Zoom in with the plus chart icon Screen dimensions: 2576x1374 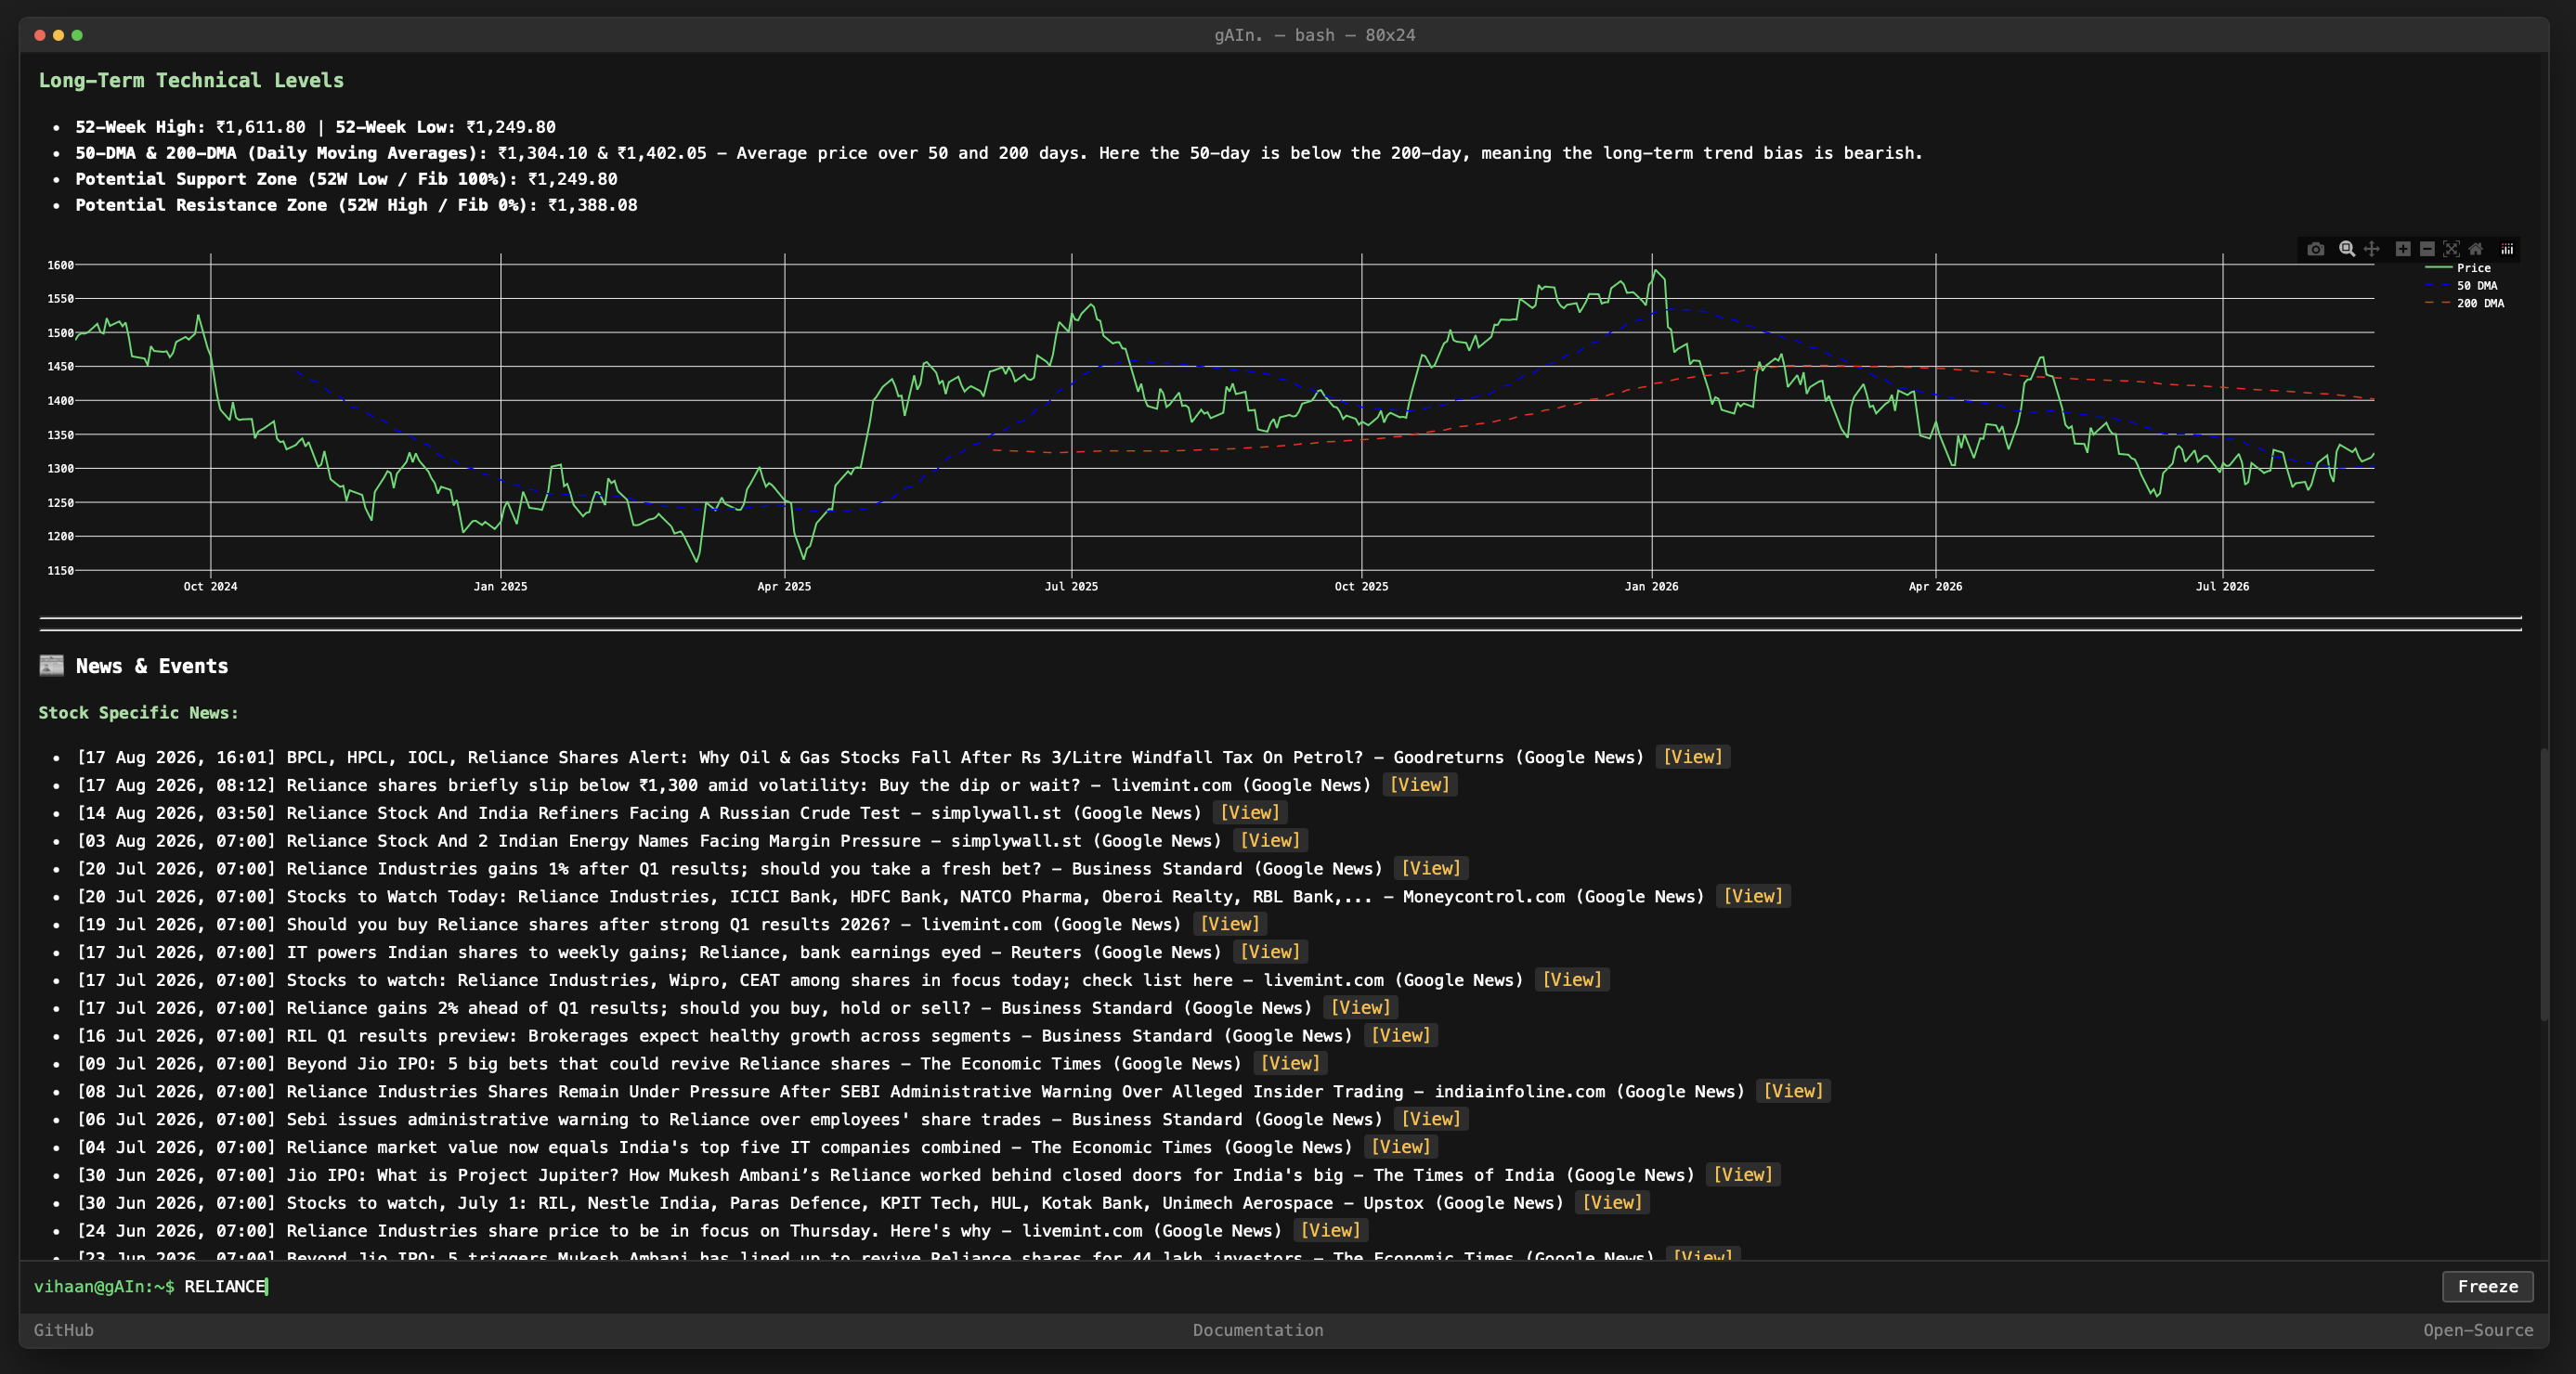(2403, 249)
